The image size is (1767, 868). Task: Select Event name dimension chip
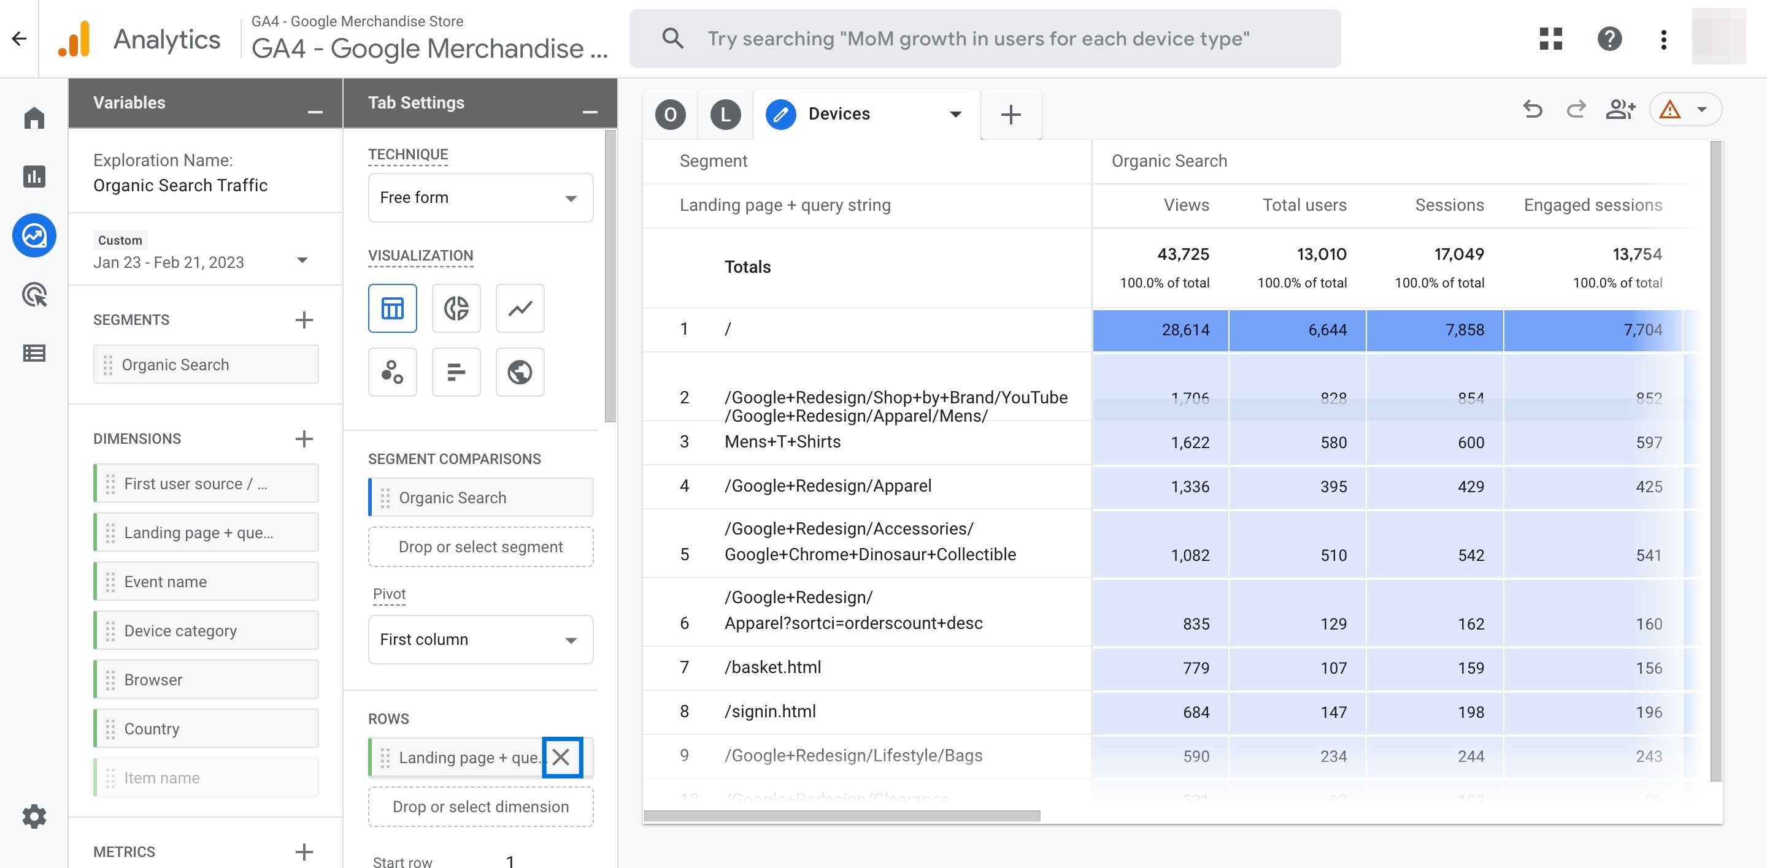coord(206,582)
